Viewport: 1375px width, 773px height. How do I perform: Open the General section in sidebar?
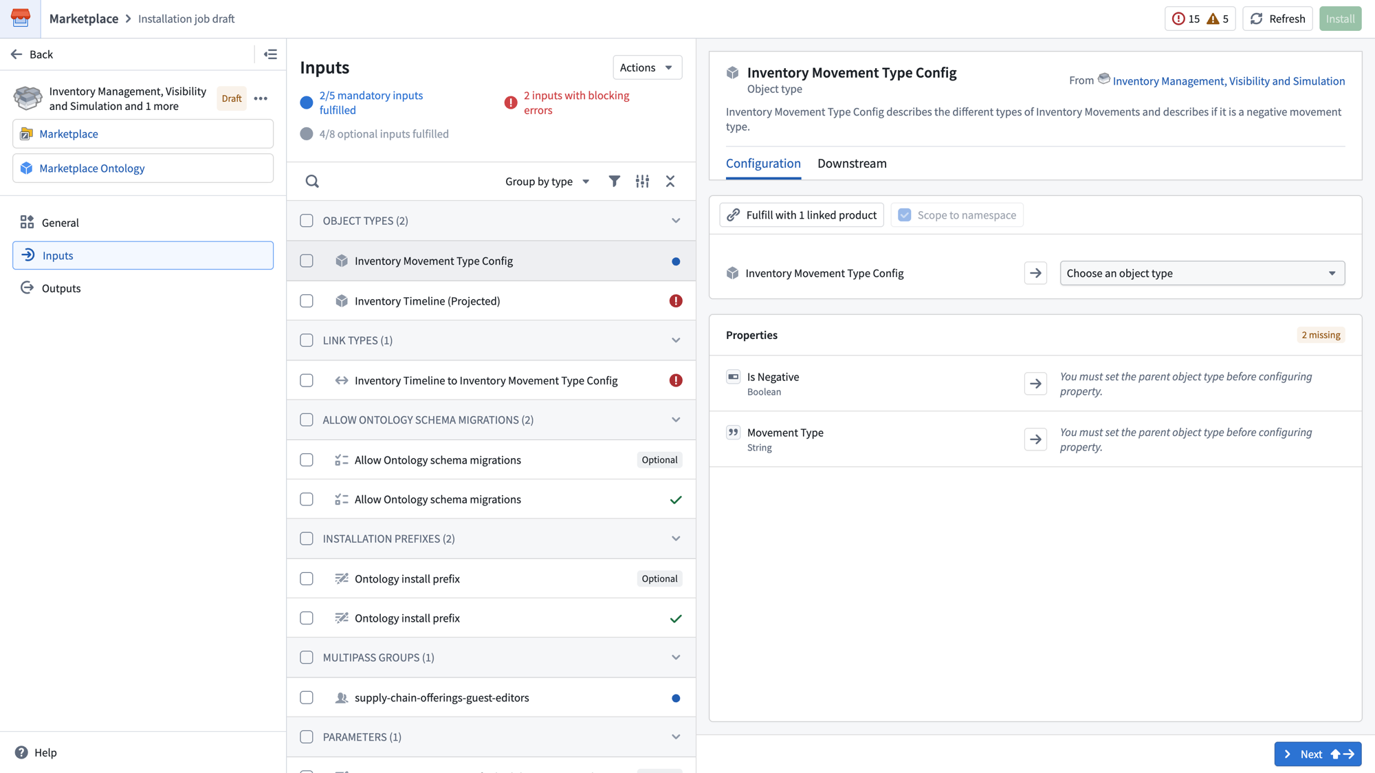143,222
